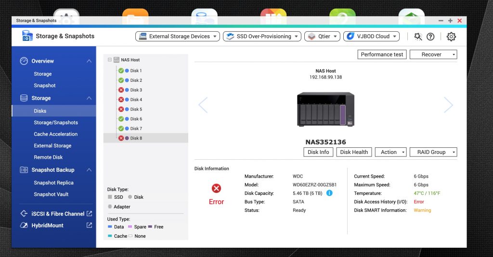The image size is (493, 257).
Task: Select Disk 4 in the tree
Action: tap(136, 100)
